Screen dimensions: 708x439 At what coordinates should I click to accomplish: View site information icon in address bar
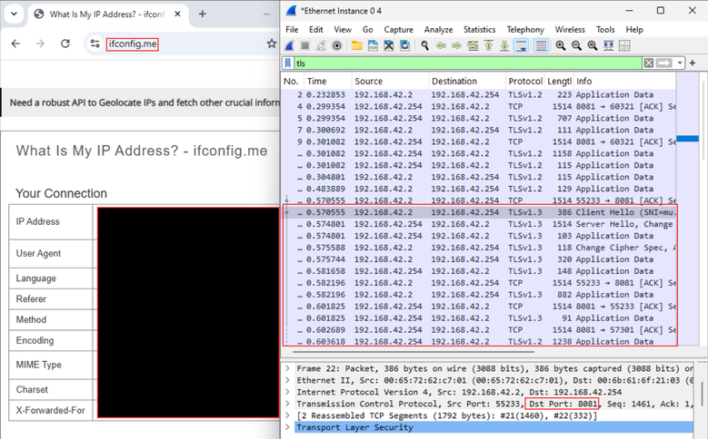point(95,44)
